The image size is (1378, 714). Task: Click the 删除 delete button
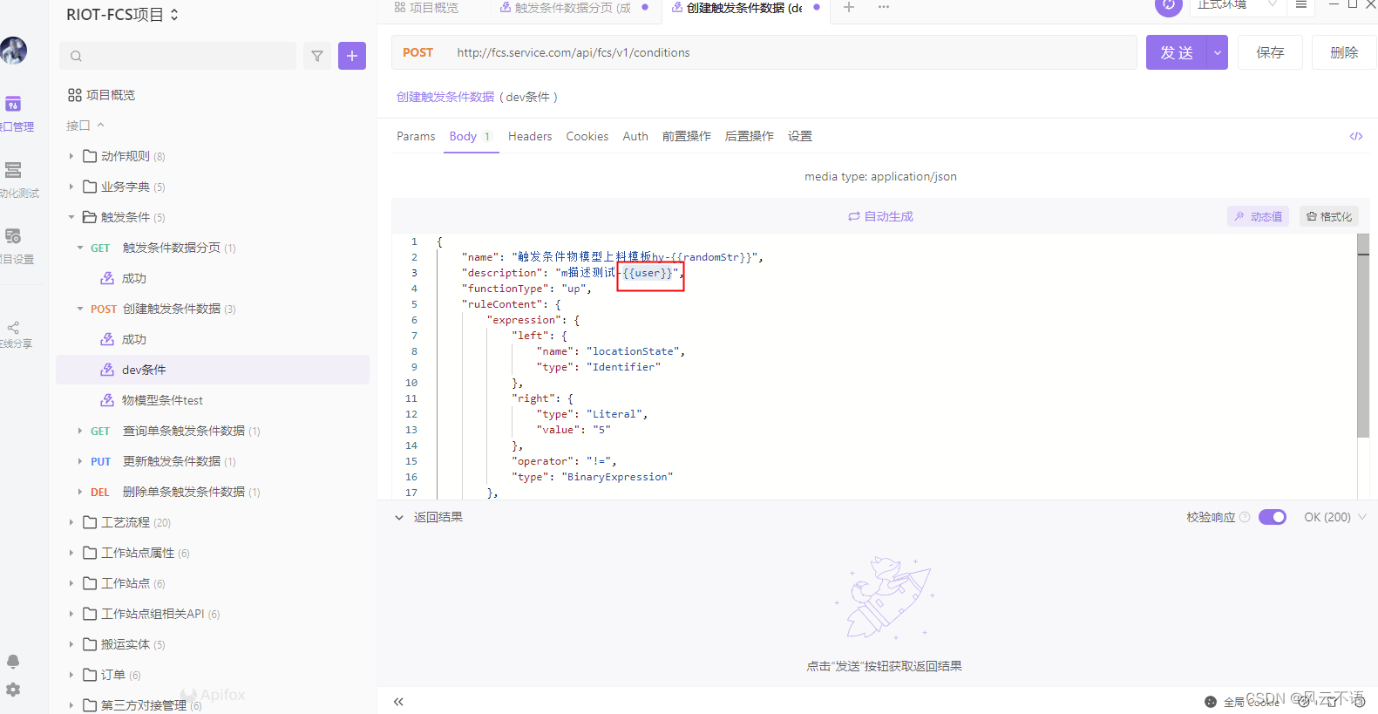click(1344, 52)
